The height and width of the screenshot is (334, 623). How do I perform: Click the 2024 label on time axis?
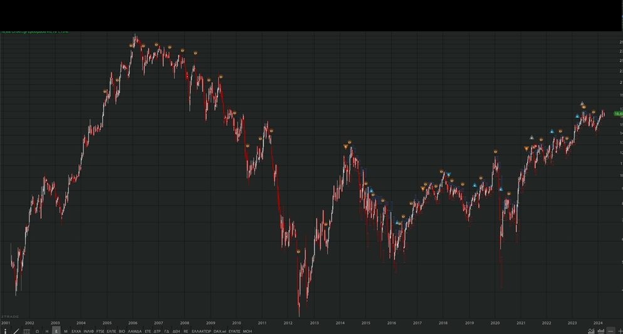pos(597,323)
